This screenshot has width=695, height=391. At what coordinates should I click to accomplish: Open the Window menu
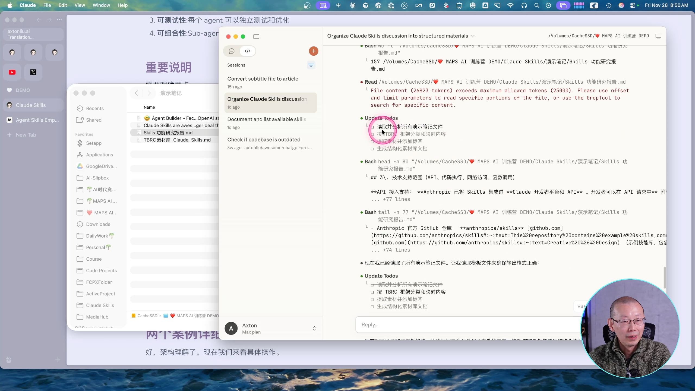point(101,5)
